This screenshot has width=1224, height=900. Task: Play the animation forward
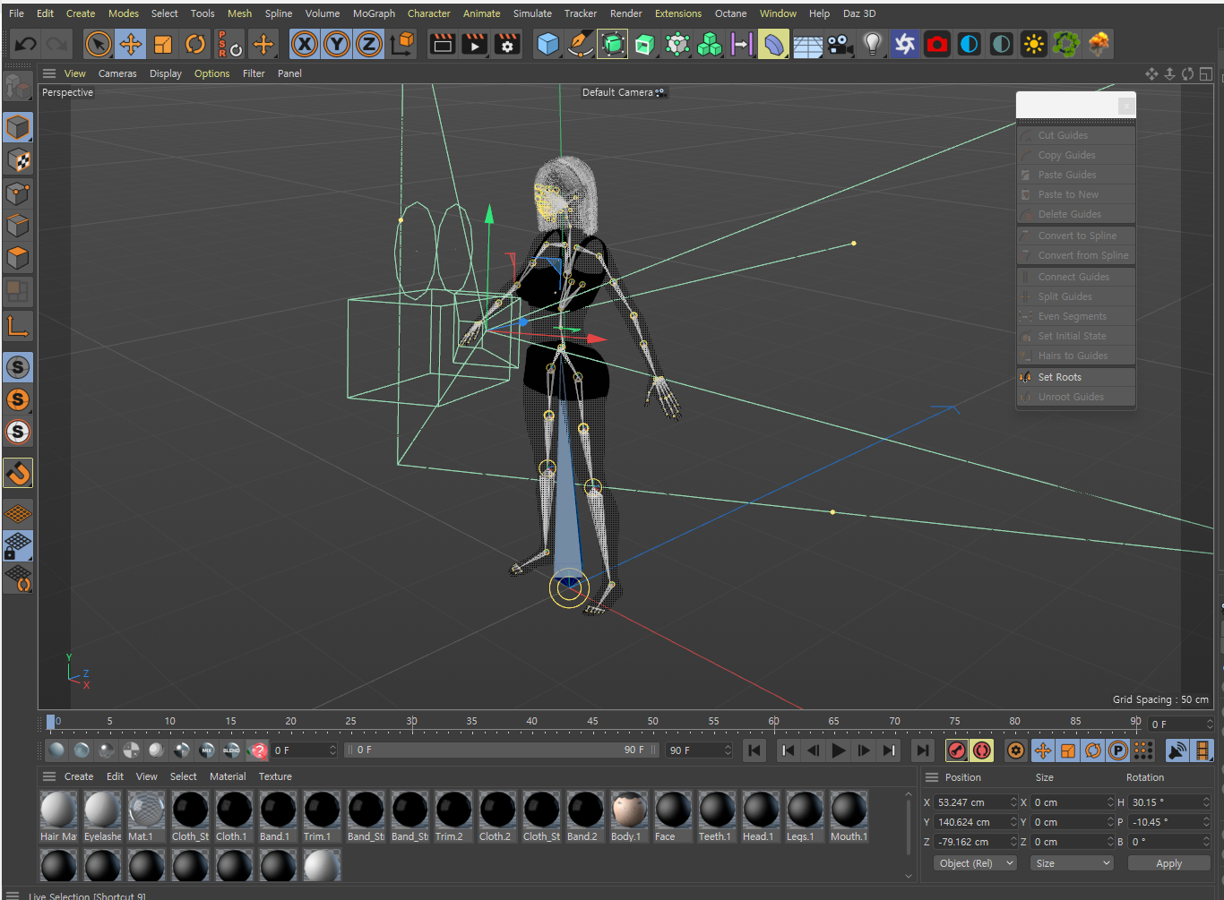(839, 750)
